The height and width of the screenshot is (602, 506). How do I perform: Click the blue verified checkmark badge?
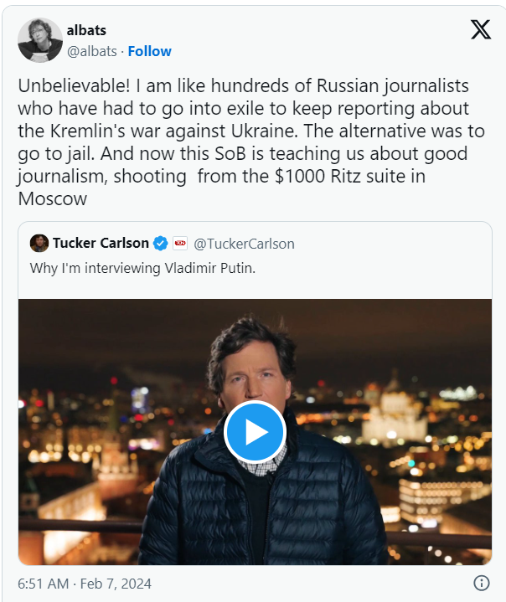162,244
